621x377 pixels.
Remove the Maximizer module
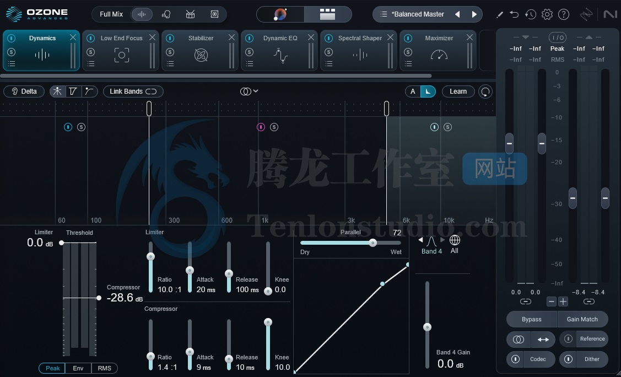[x=469, y=37]
